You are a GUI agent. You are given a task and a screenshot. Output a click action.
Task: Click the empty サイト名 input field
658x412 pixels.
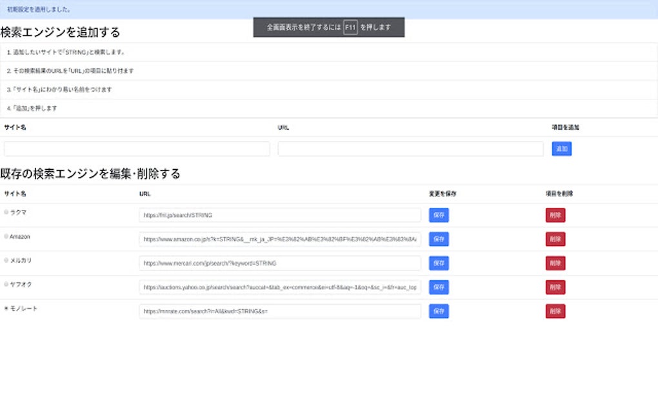point(135,149)
